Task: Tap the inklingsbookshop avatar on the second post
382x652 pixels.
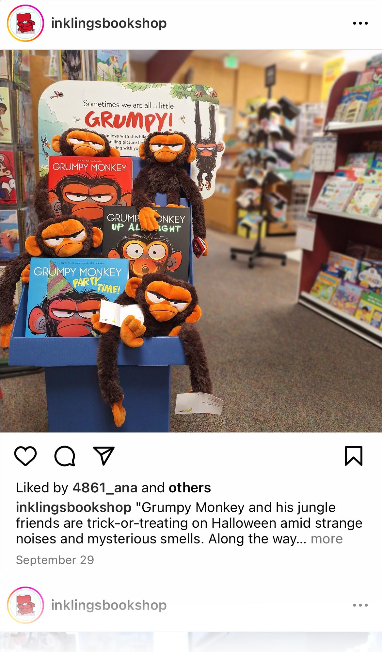Action: pyautogui.click(x=25, y=605)
